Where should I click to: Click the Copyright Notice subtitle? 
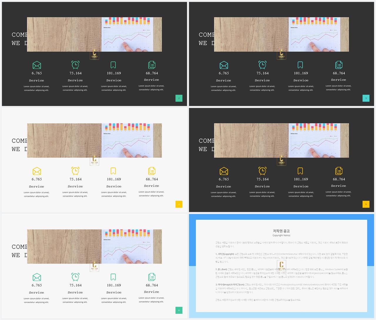[281, 235]
